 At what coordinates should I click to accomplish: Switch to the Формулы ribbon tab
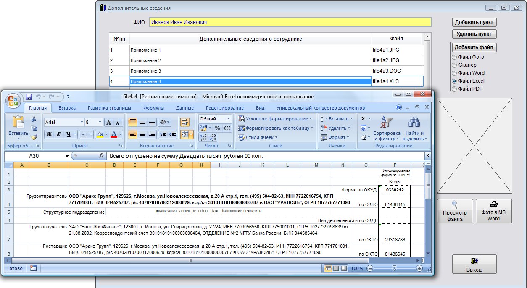(x=153, y=108)
